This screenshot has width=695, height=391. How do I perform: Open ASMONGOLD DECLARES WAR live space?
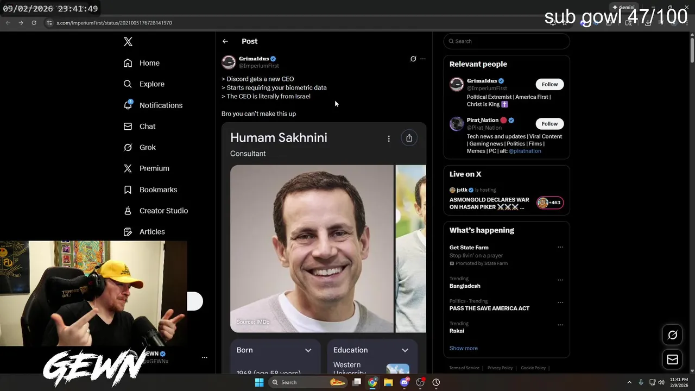(489, 203)
